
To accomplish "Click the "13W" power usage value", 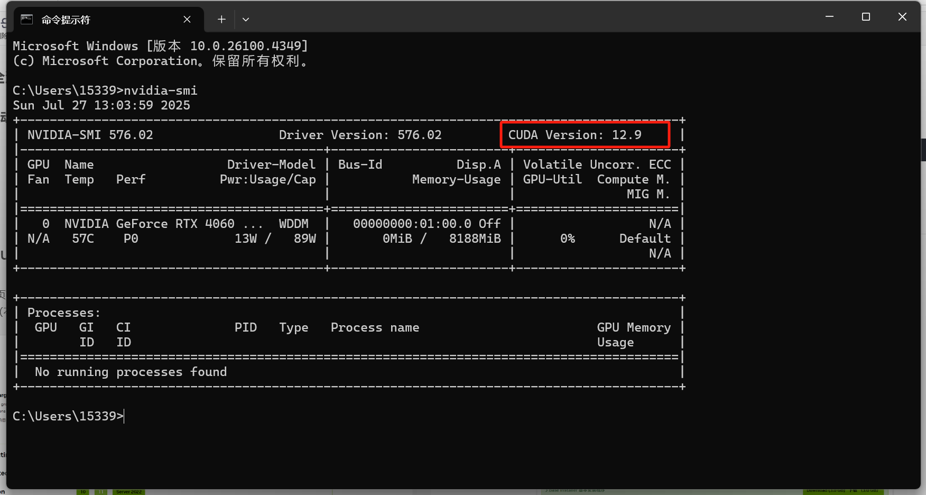I will (246, 239).
